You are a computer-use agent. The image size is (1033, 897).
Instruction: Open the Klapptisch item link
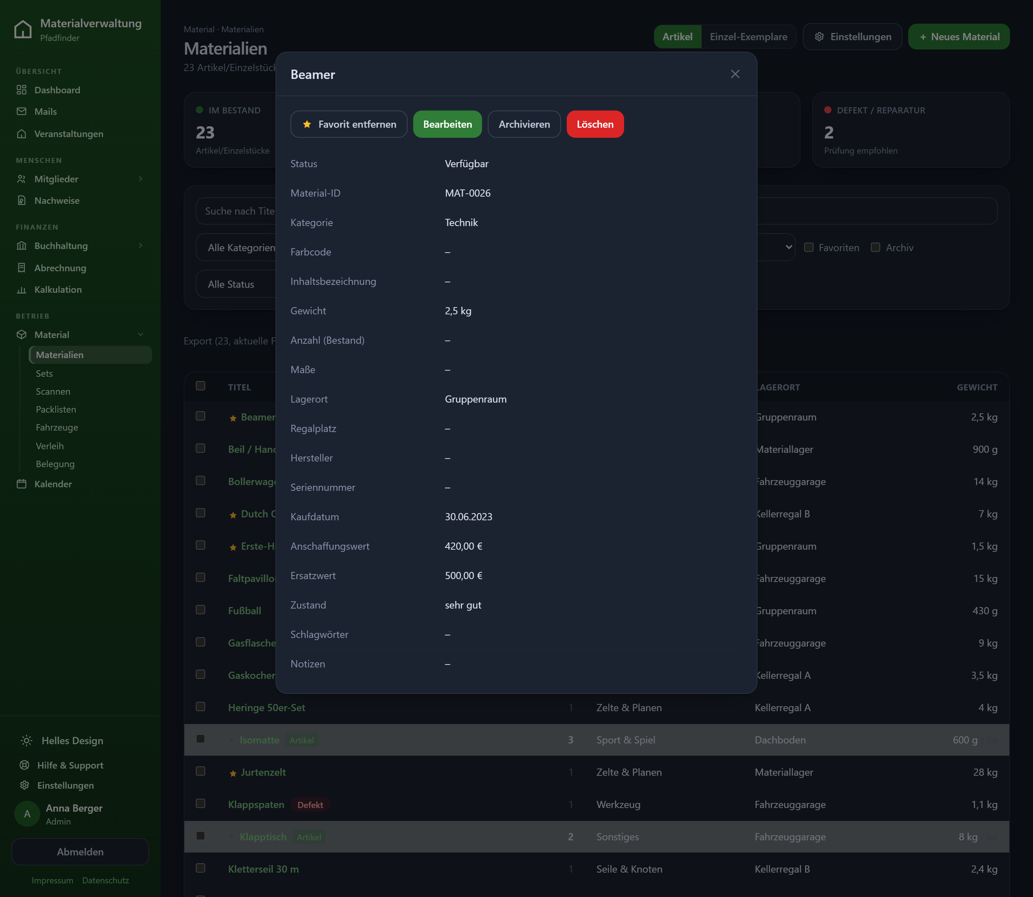point(263,837)
